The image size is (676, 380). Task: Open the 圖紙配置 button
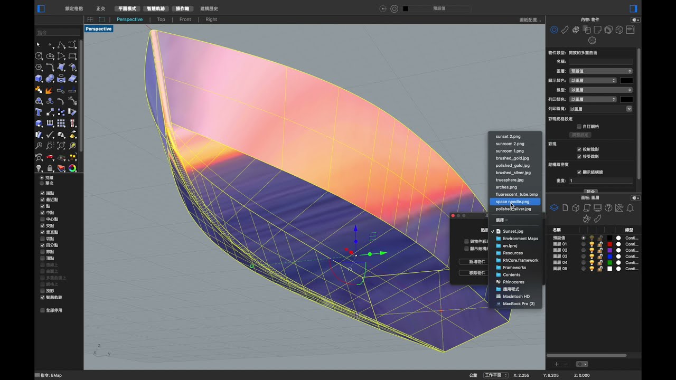[530, 20]
